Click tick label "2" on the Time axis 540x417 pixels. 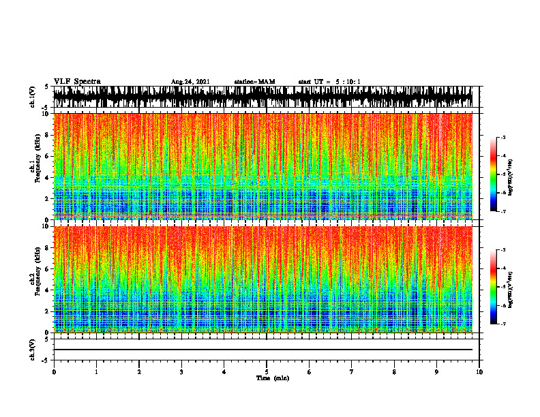139,372
